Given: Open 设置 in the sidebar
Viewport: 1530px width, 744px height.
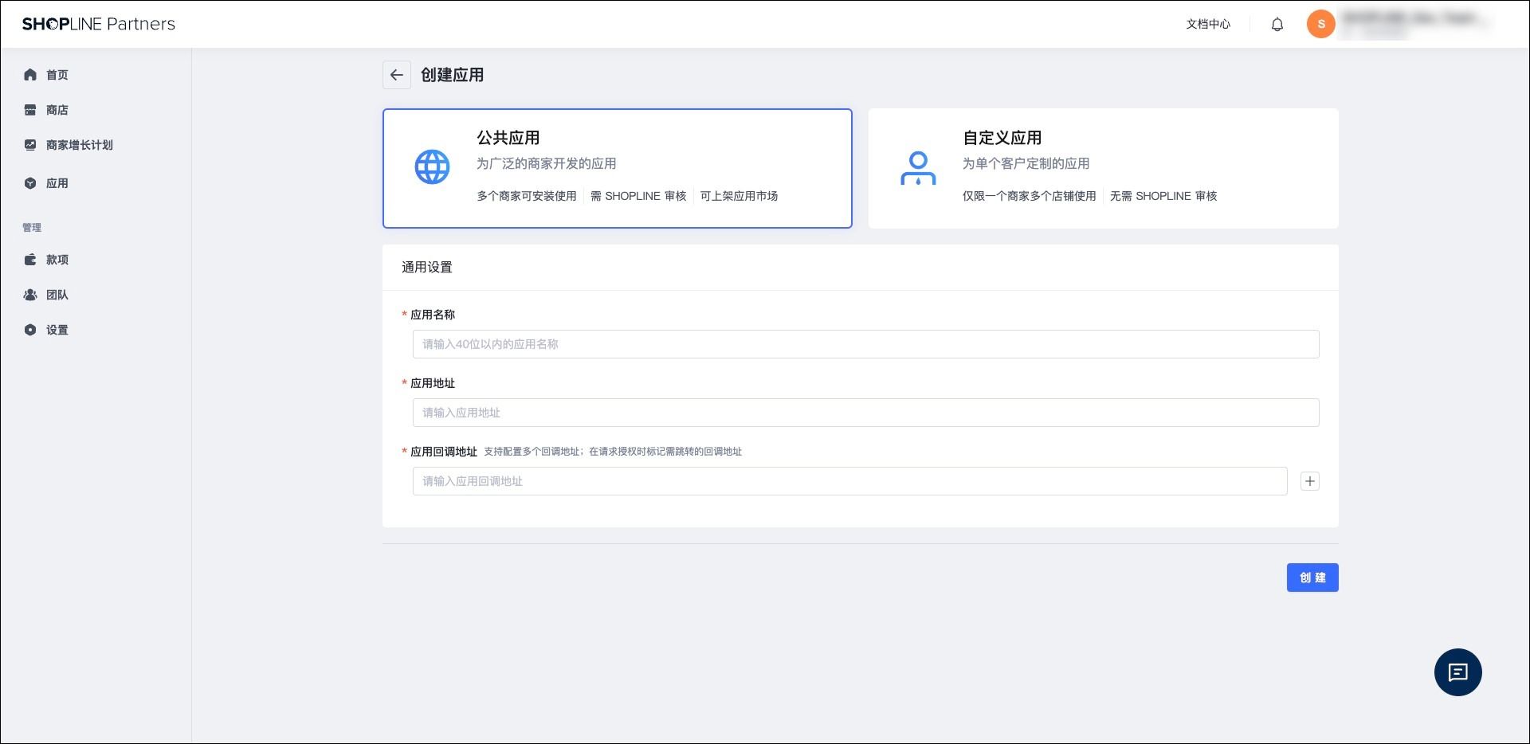Looking at the screenshot, I should (x=57, y=330).
